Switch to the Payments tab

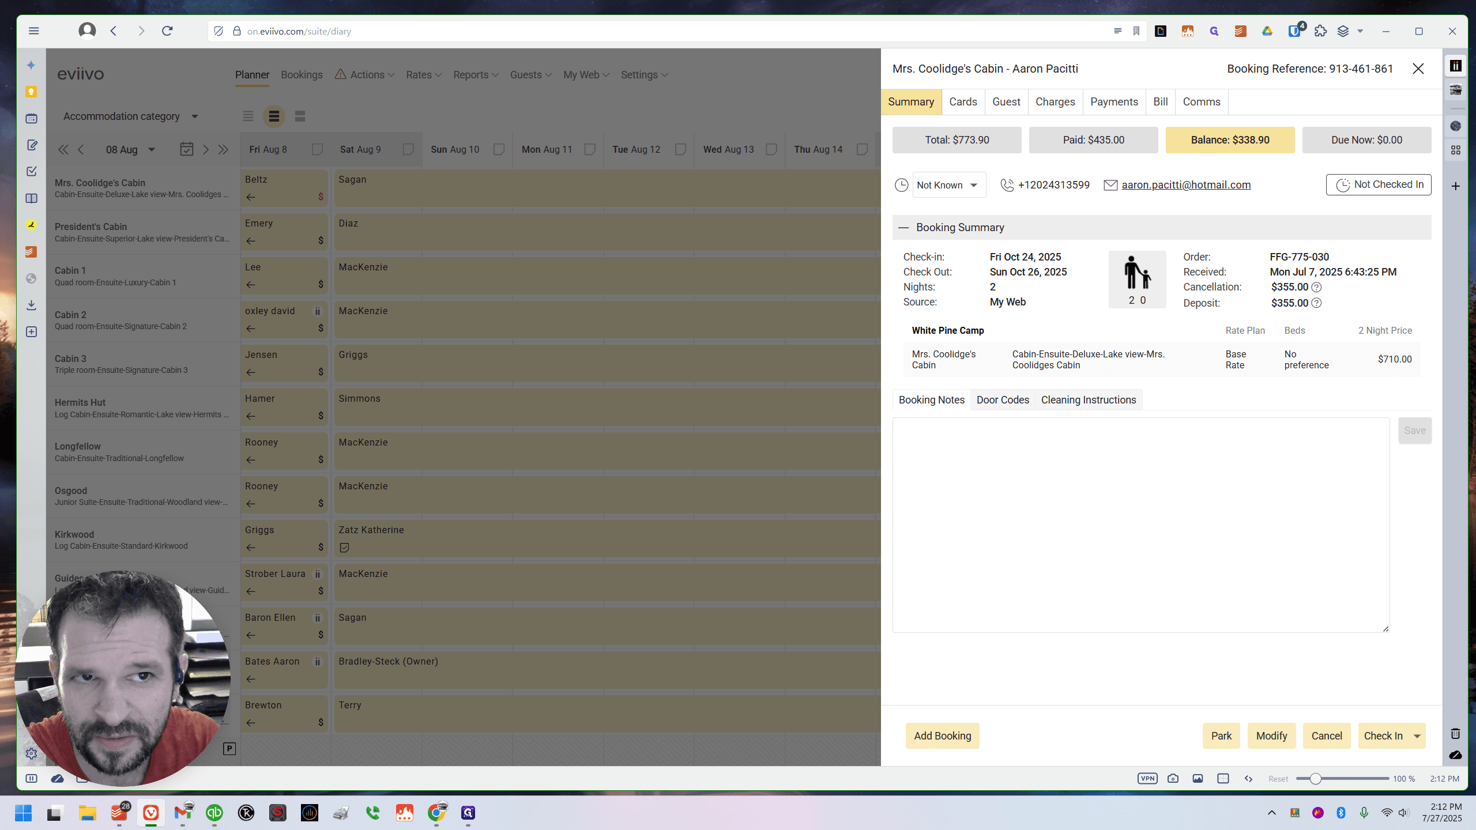1114,102
